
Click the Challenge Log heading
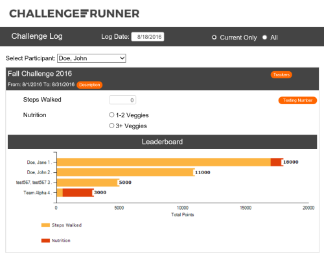[x=37, y=36]
